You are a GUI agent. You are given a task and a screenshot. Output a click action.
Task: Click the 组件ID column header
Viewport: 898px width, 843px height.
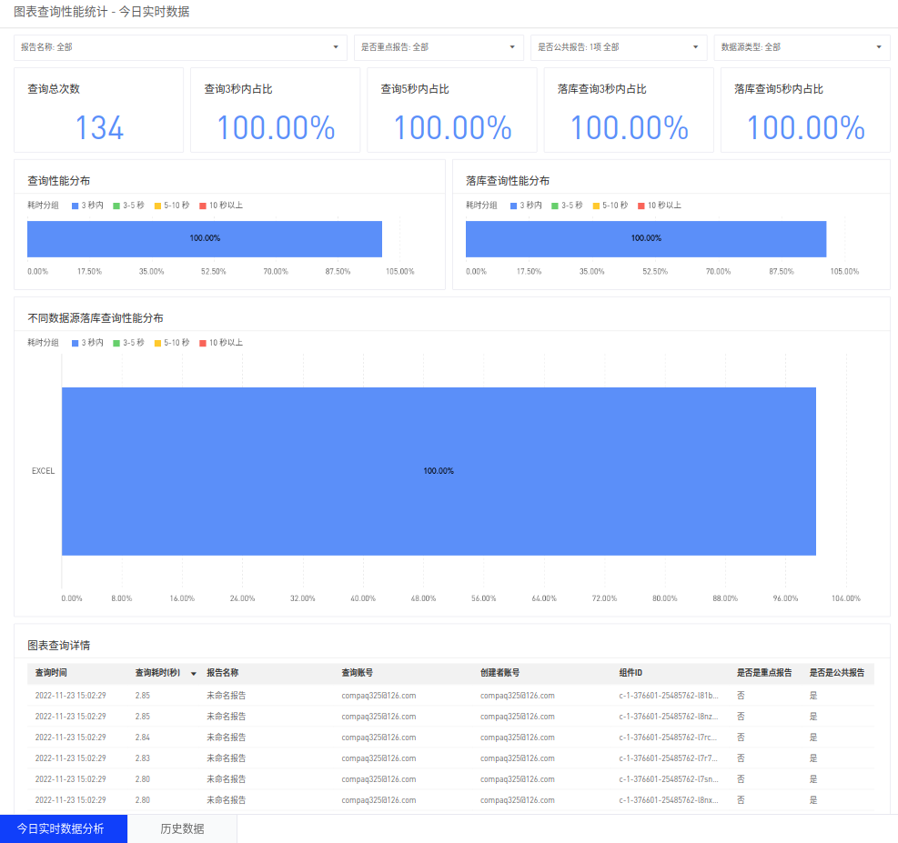[x=631, y=673]
